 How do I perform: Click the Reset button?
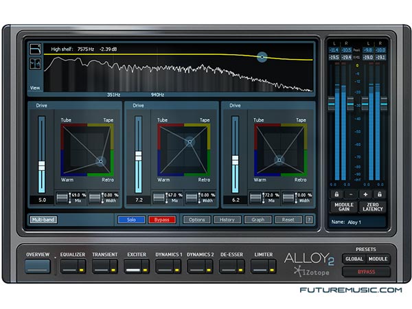pyautogui.click(x=288, y=220)
